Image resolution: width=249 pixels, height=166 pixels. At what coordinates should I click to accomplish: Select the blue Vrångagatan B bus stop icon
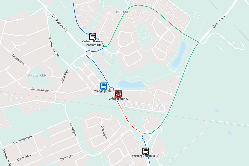pos(104,86)
